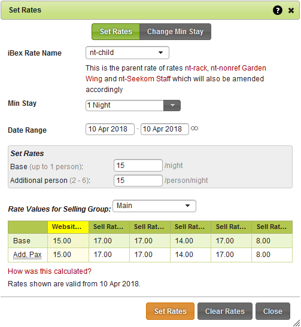The height and width of the screenshot is (327, 301).
Task: Click the infinity symbol beside date range
Action: tap(194, 129)
